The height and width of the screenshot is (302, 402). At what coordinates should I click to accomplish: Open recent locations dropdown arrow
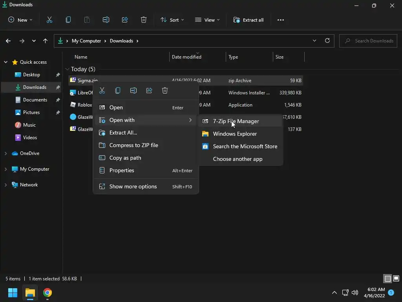pos(34,41)
